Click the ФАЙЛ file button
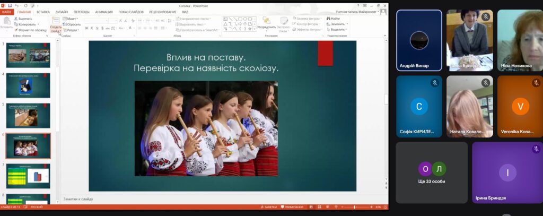Viewport: 543px width, 216px height. (x=7, y=11)
